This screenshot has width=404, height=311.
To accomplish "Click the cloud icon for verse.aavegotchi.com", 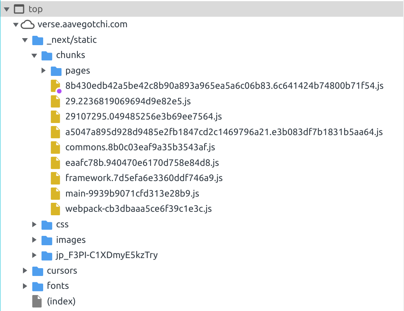I will click(27, 24).
